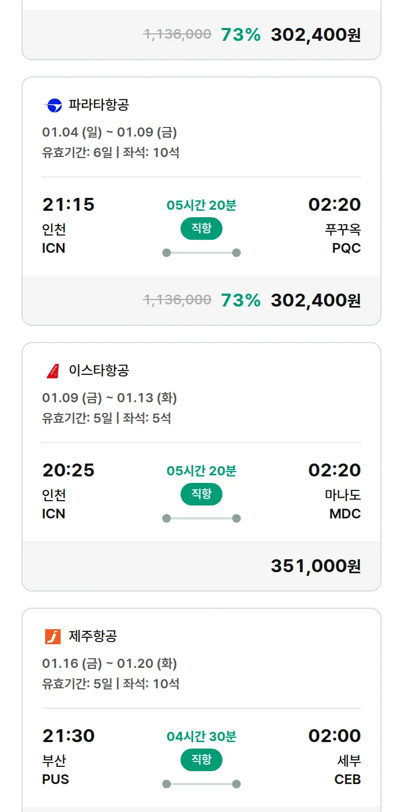
Task: Open the 파라타항공 airline name
Action: point(99,105)
